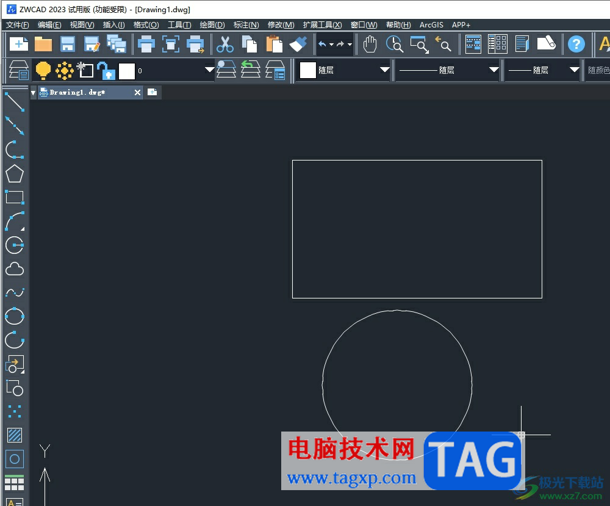The width and height of the screenshot is (610, 506).
Task: Open the File menu (文件)
Action: 18,25
